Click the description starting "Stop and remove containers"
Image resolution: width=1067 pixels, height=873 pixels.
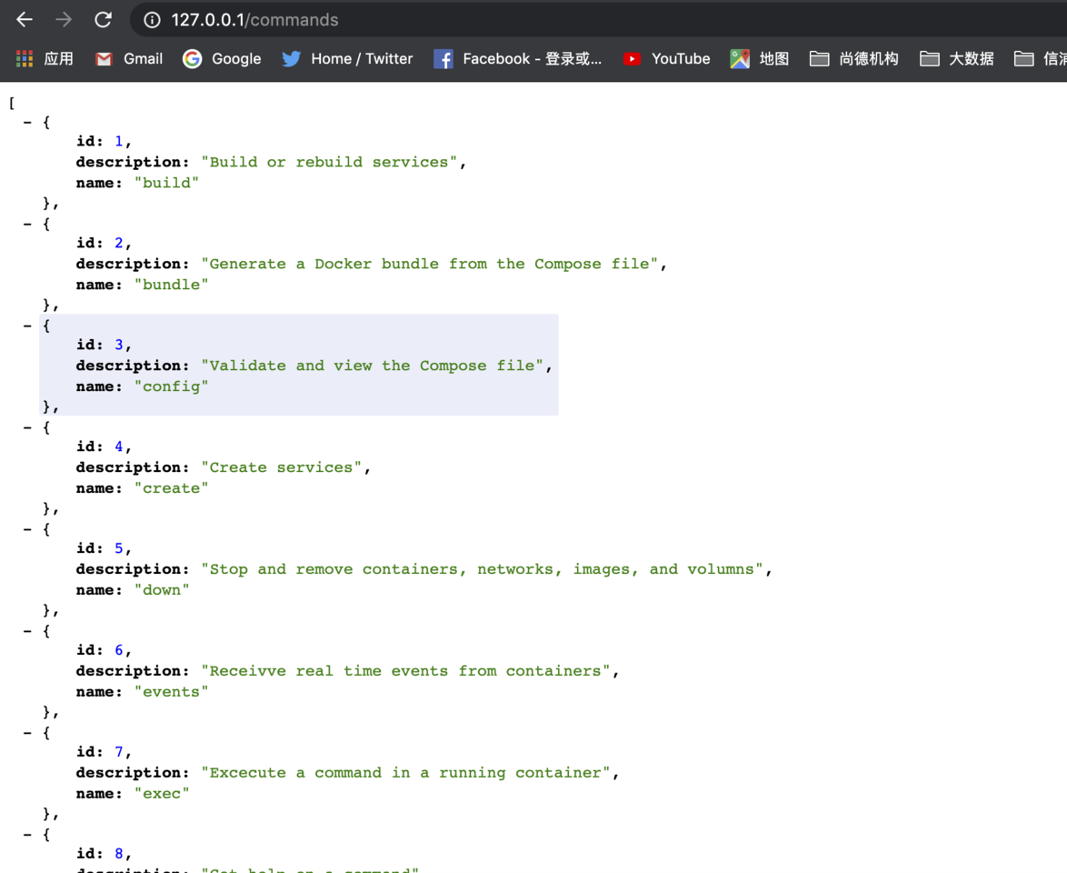tap(482, 569)
